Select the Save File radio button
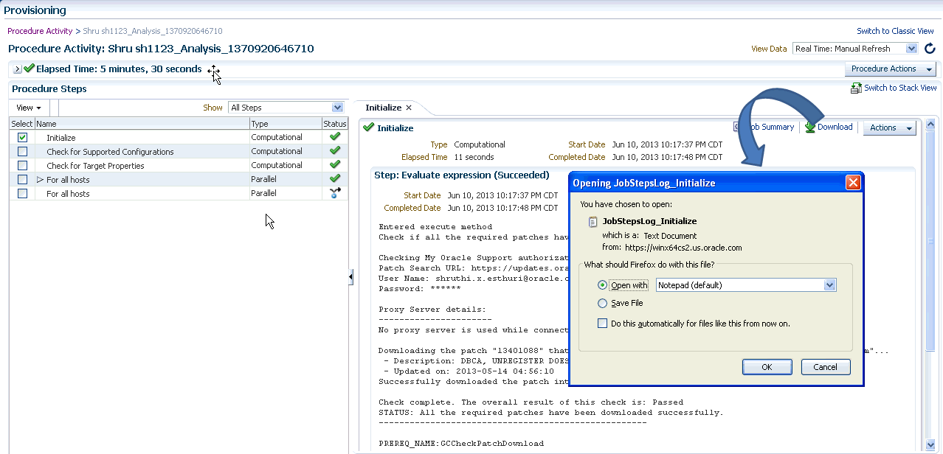The height and width of the screenshot is (454, 943). (x=603, y=304)
